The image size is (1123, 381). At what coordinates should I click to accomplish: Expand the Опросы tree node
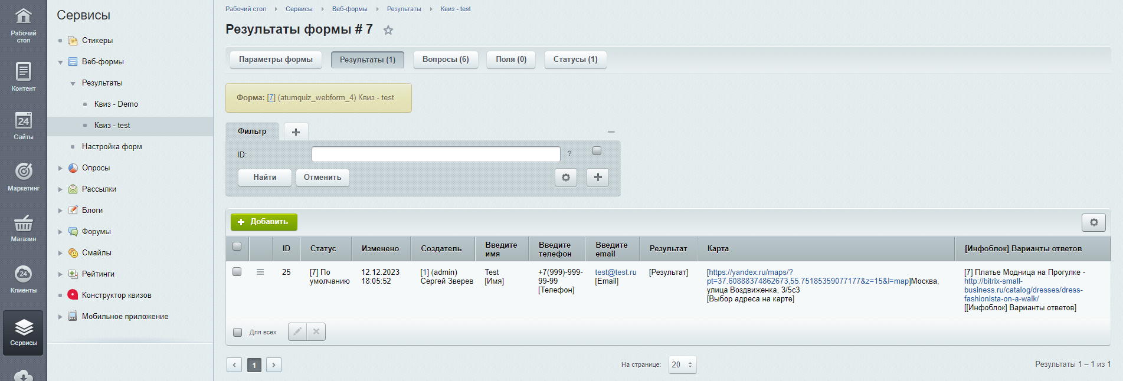click(x=60, y=168)
